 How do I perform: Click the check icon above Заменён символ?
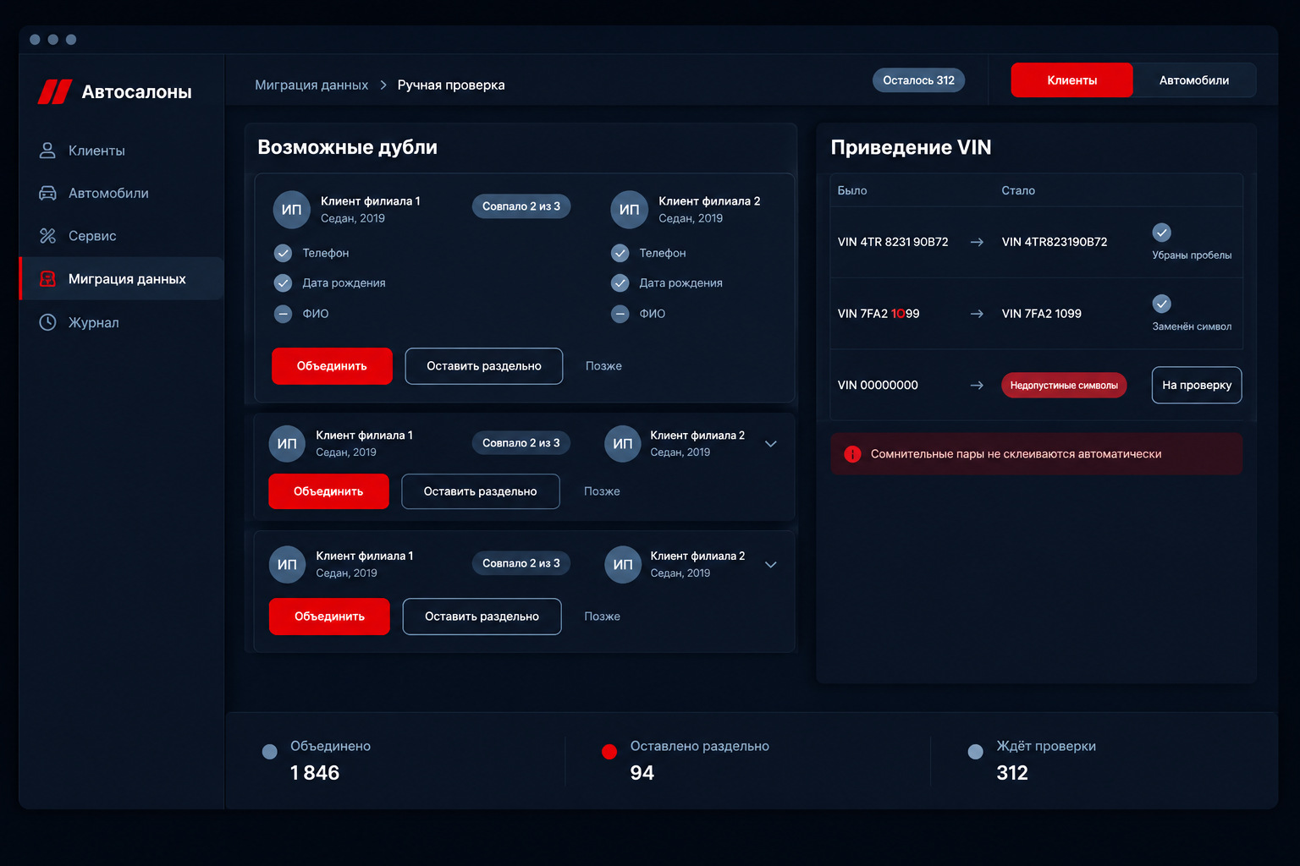[x=1162, y=303]
